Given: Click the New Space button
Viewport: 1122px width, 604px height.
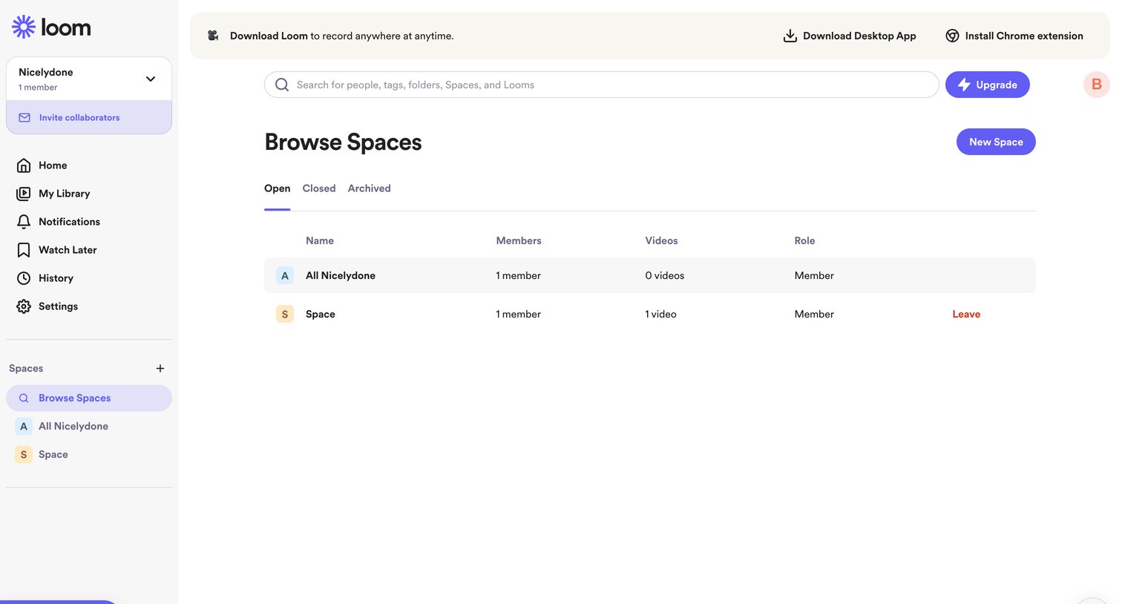Looking at the screenshot, I should tap(996, 142).
